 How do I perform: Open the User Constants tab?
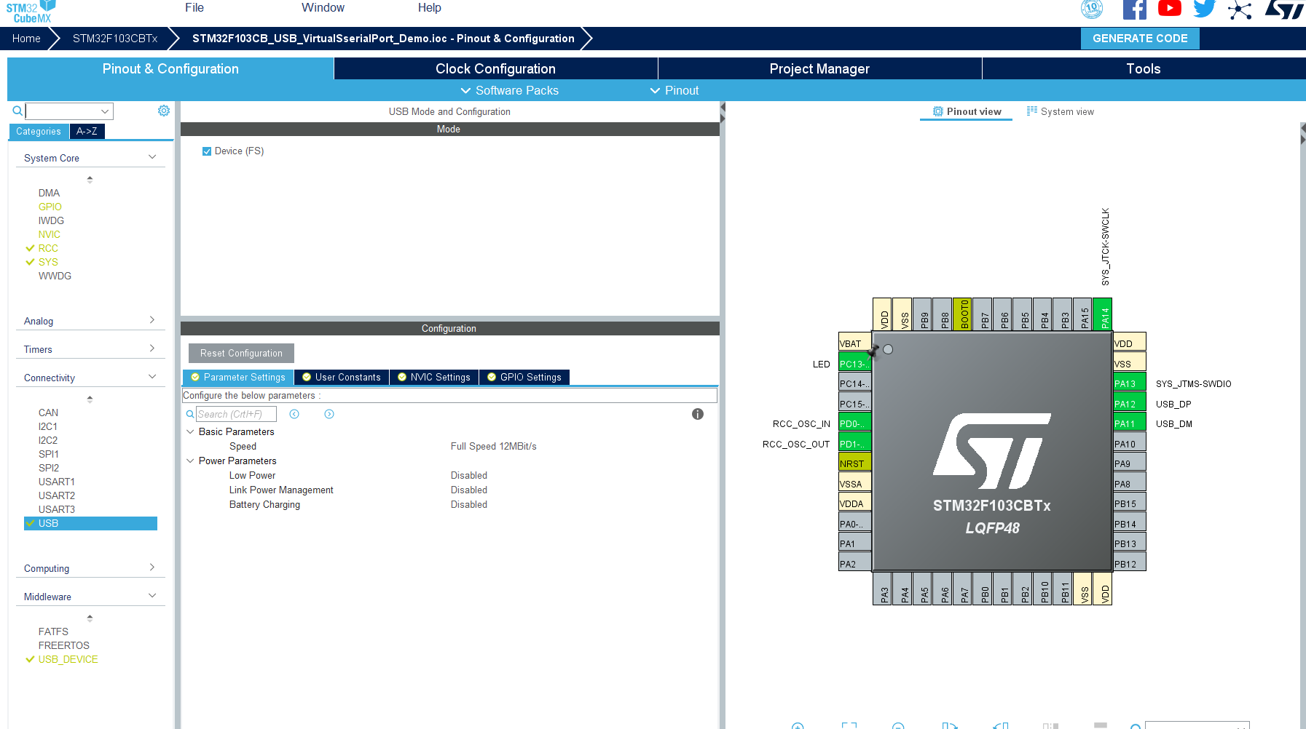[x=342, y=377]
